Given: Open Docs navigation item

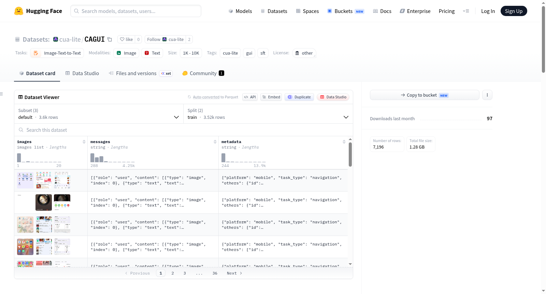Looking at the screenshot, I should [382, 11].
